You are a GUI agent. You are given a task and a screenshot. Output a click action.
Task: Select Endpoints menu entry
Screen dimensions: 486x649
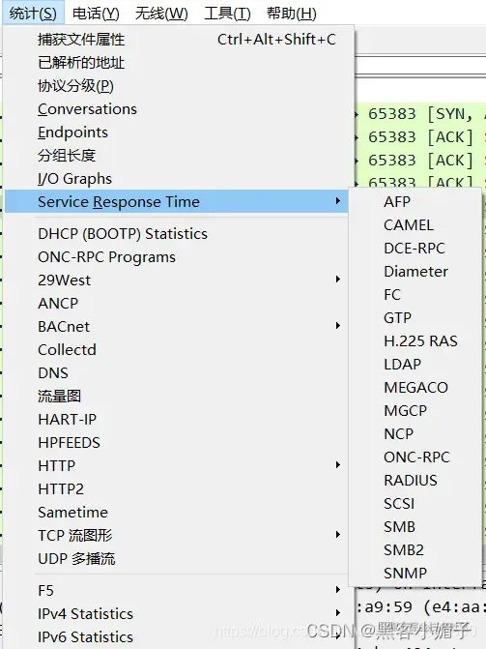pos(177,133)
